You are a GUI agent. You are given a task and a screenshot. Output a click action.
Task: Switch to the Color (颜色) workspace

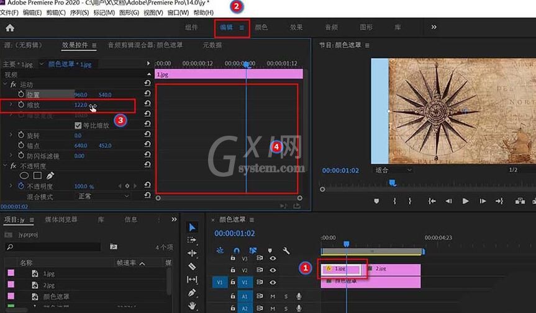click(261, 27)
